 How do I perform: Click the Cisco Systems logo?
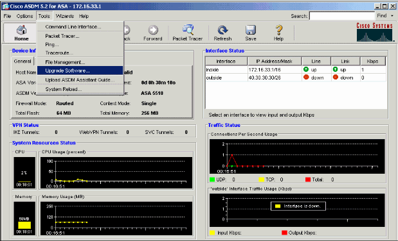375,32
